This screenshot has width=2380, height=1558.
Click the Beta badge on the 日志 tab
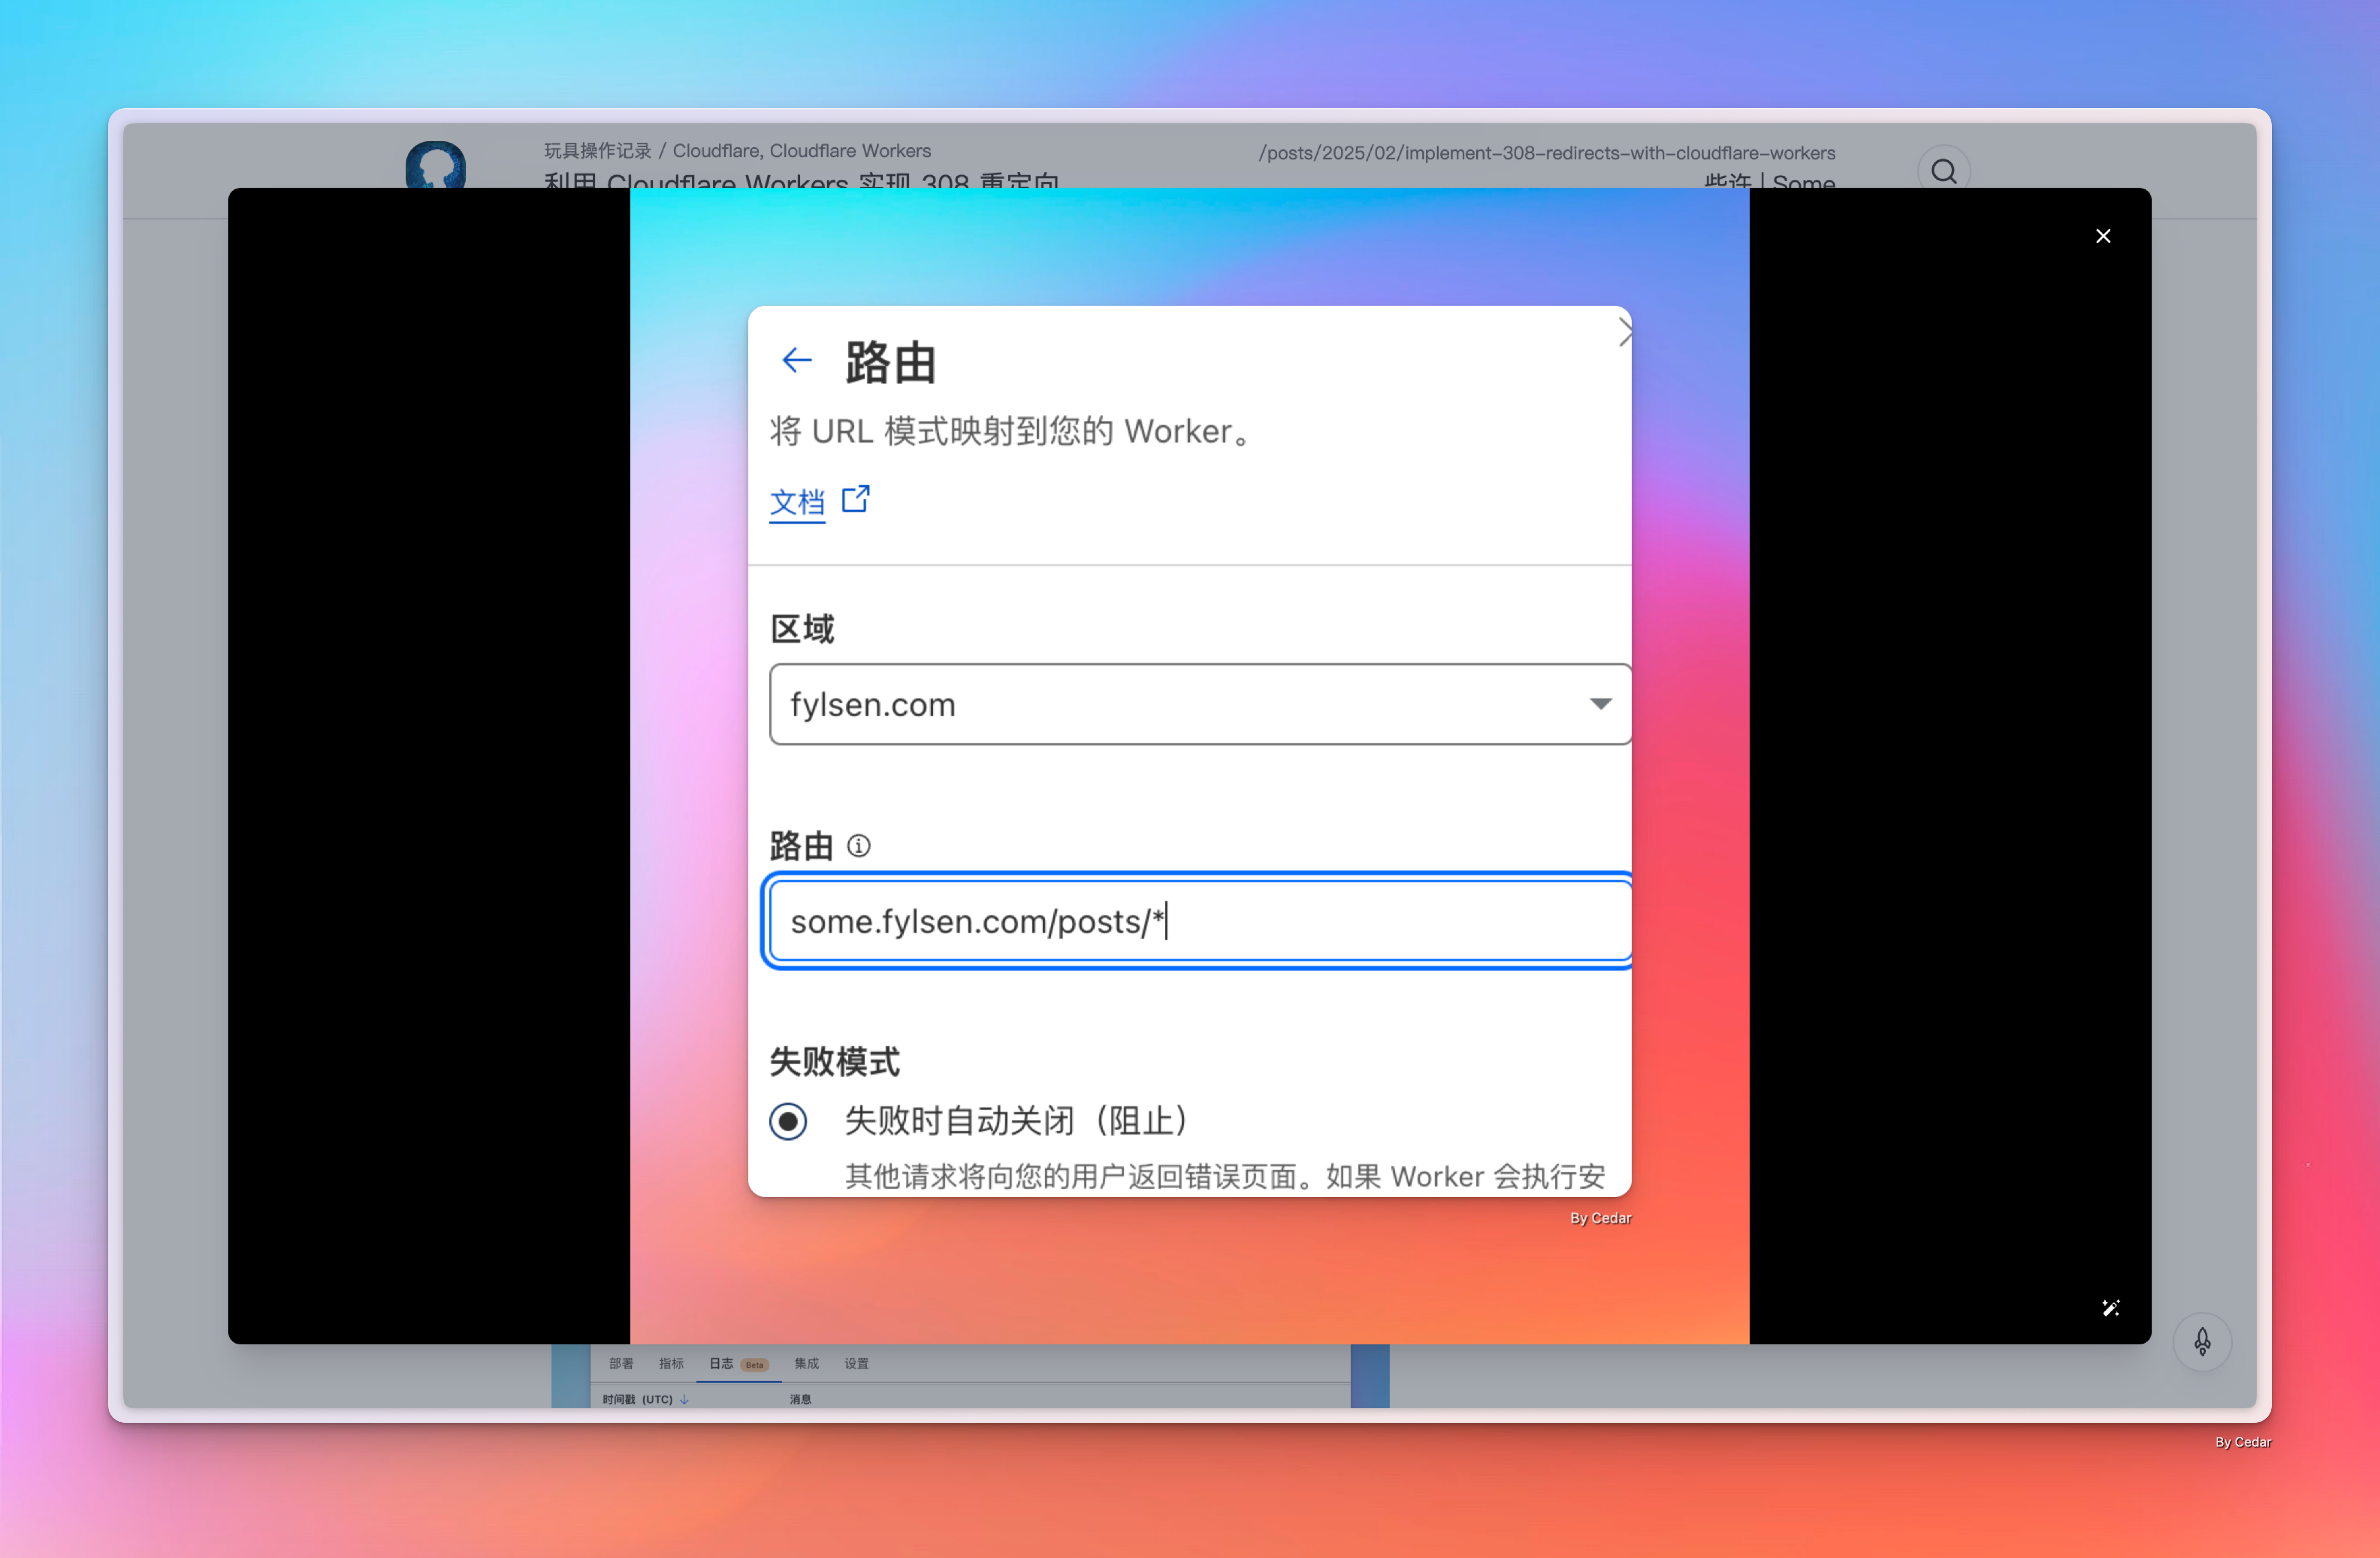754,1365
